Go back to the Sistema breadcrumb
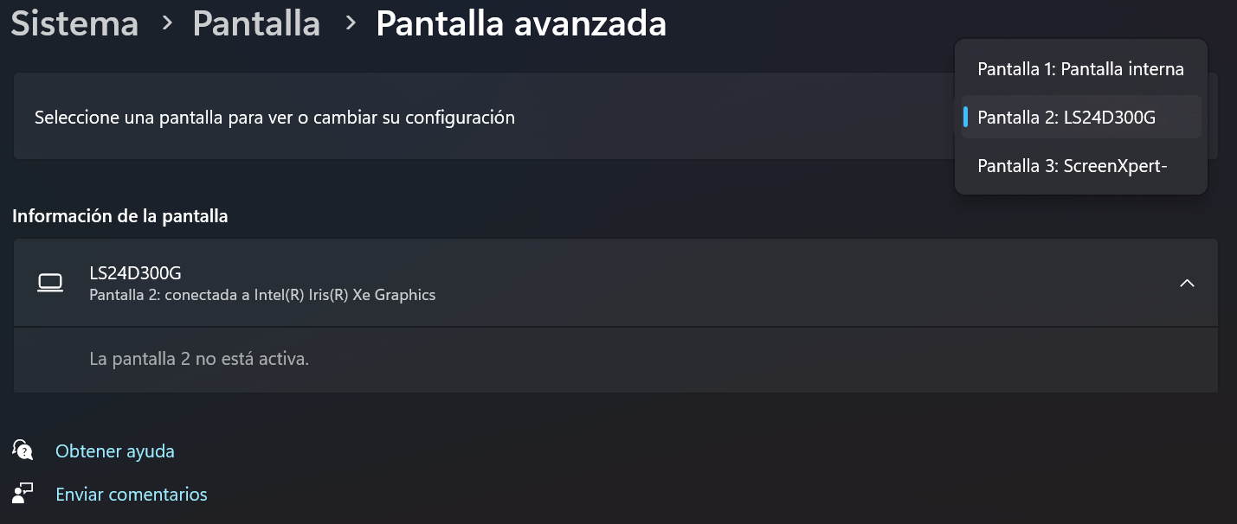 74,23
